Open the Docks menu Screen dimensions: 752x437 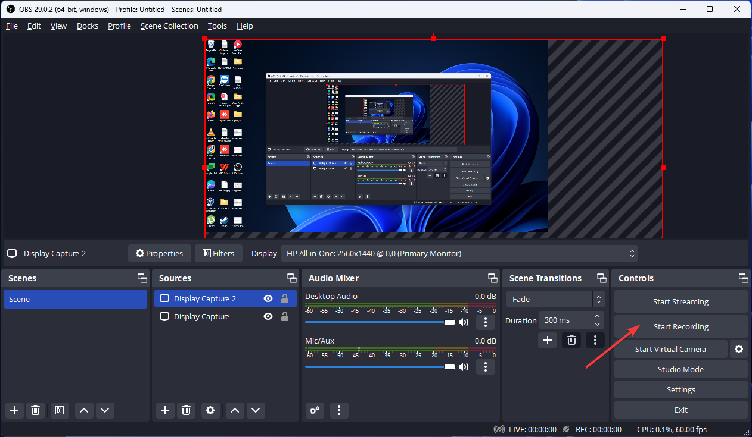[x=88, y=26]
